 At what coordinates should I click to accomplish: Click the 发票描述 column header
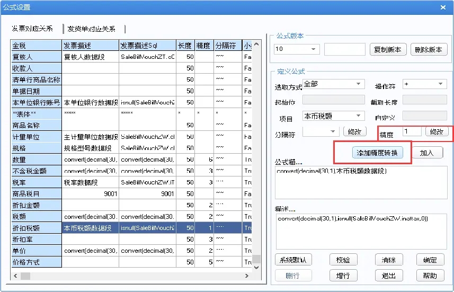91,46
